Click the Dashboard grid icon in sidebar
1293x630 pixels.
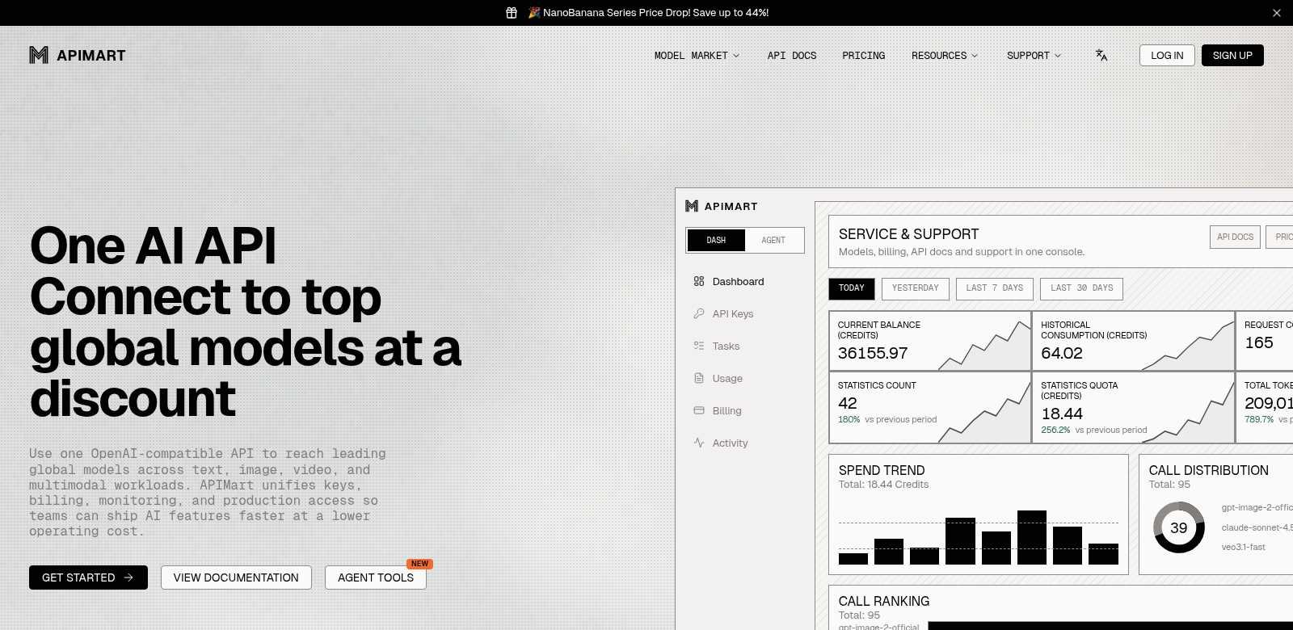[699, 281]
